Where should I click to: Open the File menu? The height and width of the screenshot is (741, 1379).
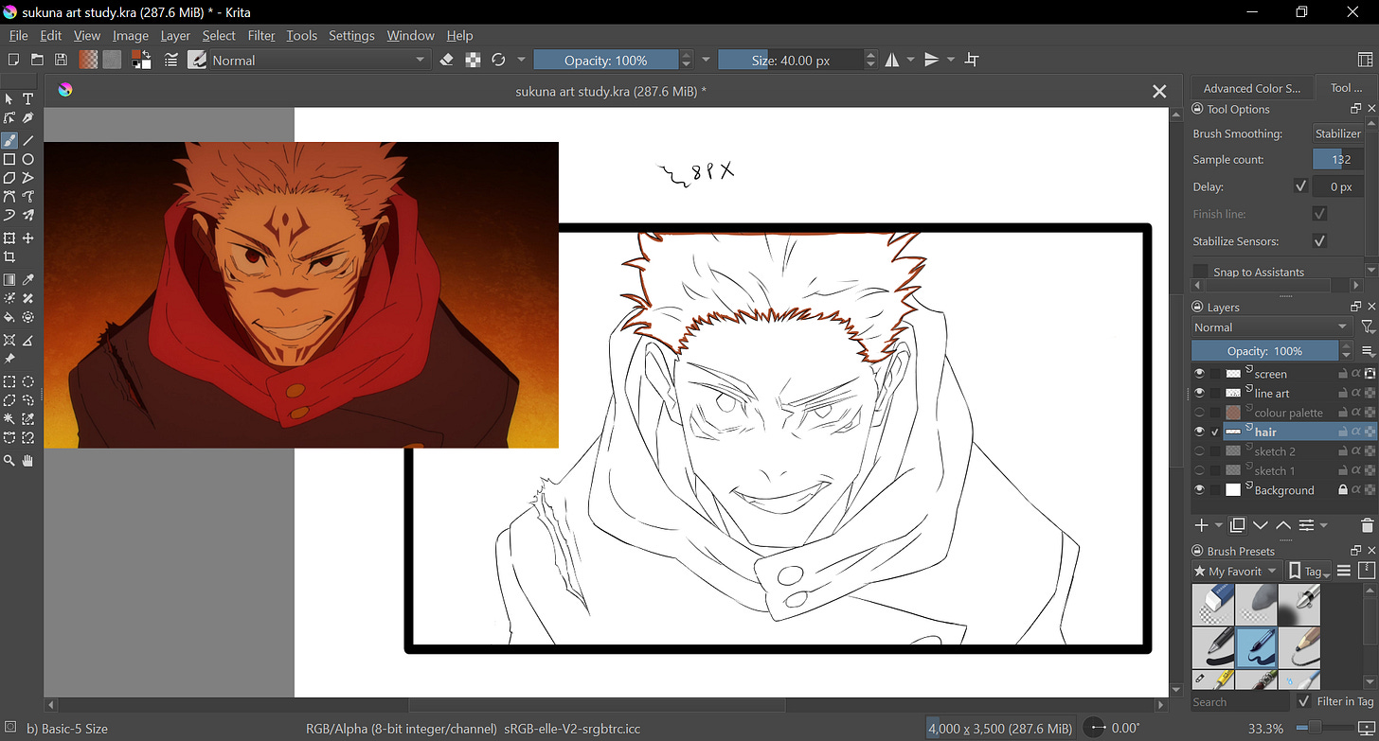[18, 35]
